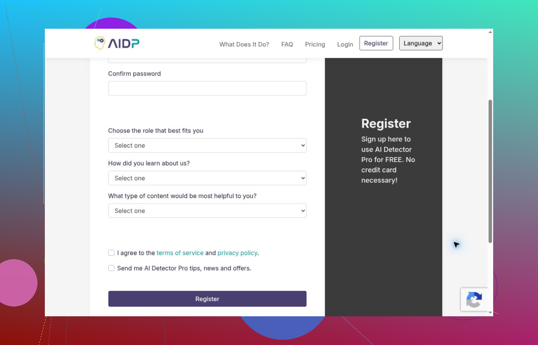Viewport: 538px width, 345px height.
Task: Open the role selection dropdown
Action: click(x=207, y=145)
